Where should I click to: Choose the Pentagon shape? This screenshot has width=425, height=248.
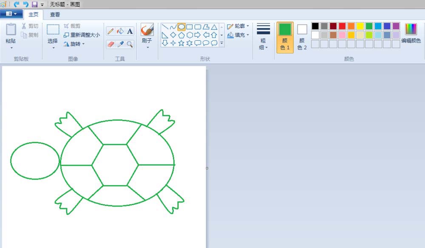click(x=181, y=35)
